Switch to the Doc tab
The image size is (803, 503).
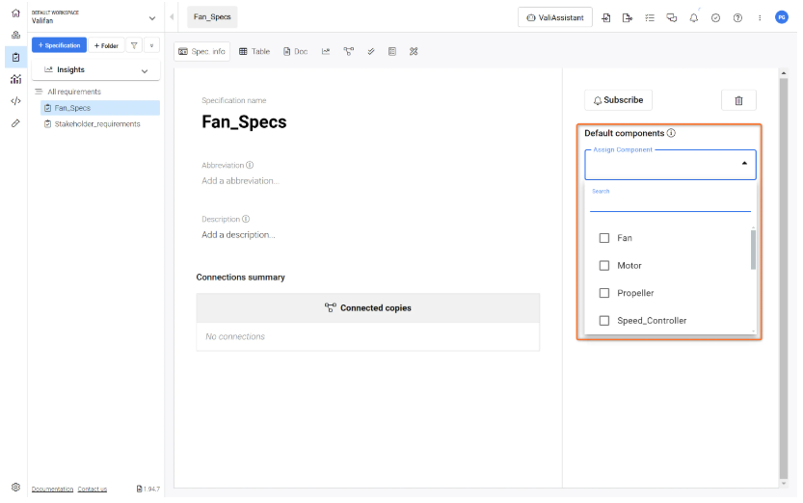pyautogui.click(x=295, y=51)
